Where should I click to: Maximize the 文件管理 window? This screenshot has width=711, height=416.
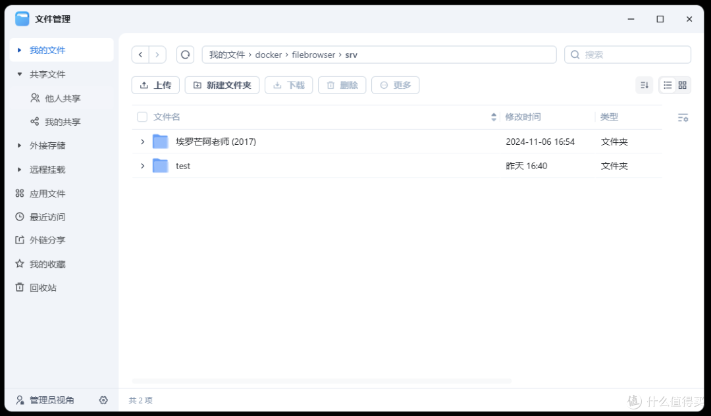tap(660, 19)
